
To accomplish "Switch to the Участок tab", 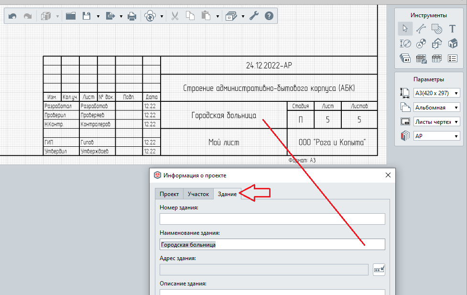I will click(198, 194).
